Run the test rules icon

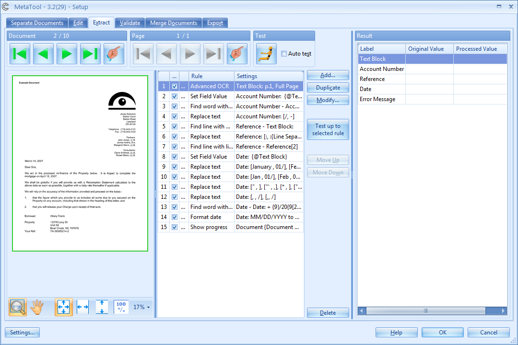pyautogui.click(x=266, y=54)
